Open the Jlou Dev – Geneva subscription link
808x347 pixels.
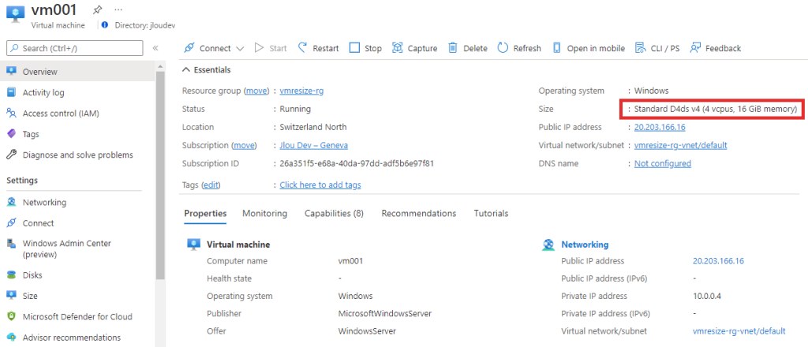coord(314,145)
